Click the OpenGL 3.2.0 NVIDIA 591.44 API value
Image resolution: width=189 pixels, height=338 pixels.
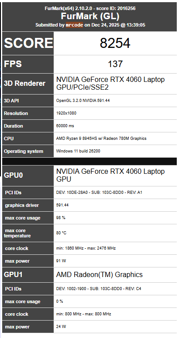tap(83, 101)
